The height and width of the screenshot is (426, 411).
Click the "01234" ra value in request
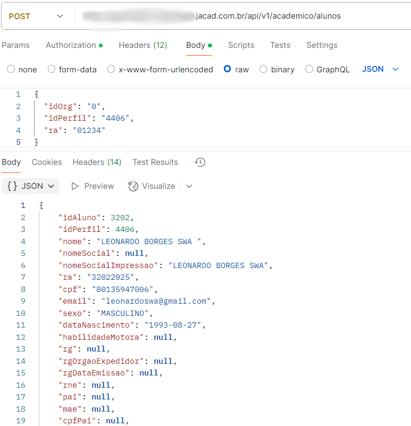pos(89,130)
